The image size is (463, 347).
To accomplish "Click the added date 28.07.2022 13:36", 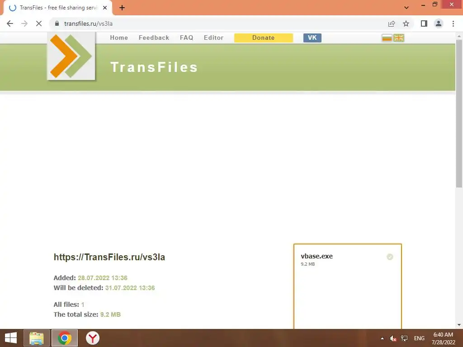I will pos(103,278).
